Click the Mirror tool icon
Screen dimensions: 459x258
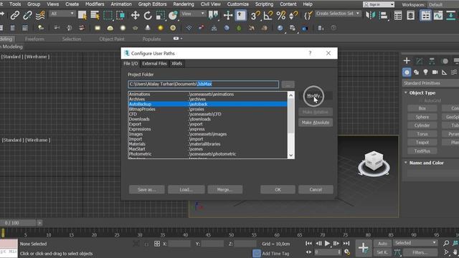click(370, 15)
